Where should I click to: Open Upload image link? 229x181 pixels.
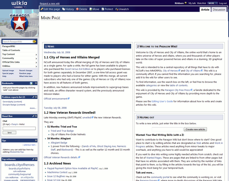click(8, 70)
